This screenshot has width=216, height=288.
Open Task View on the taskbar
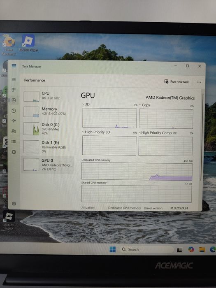[179, 250]
